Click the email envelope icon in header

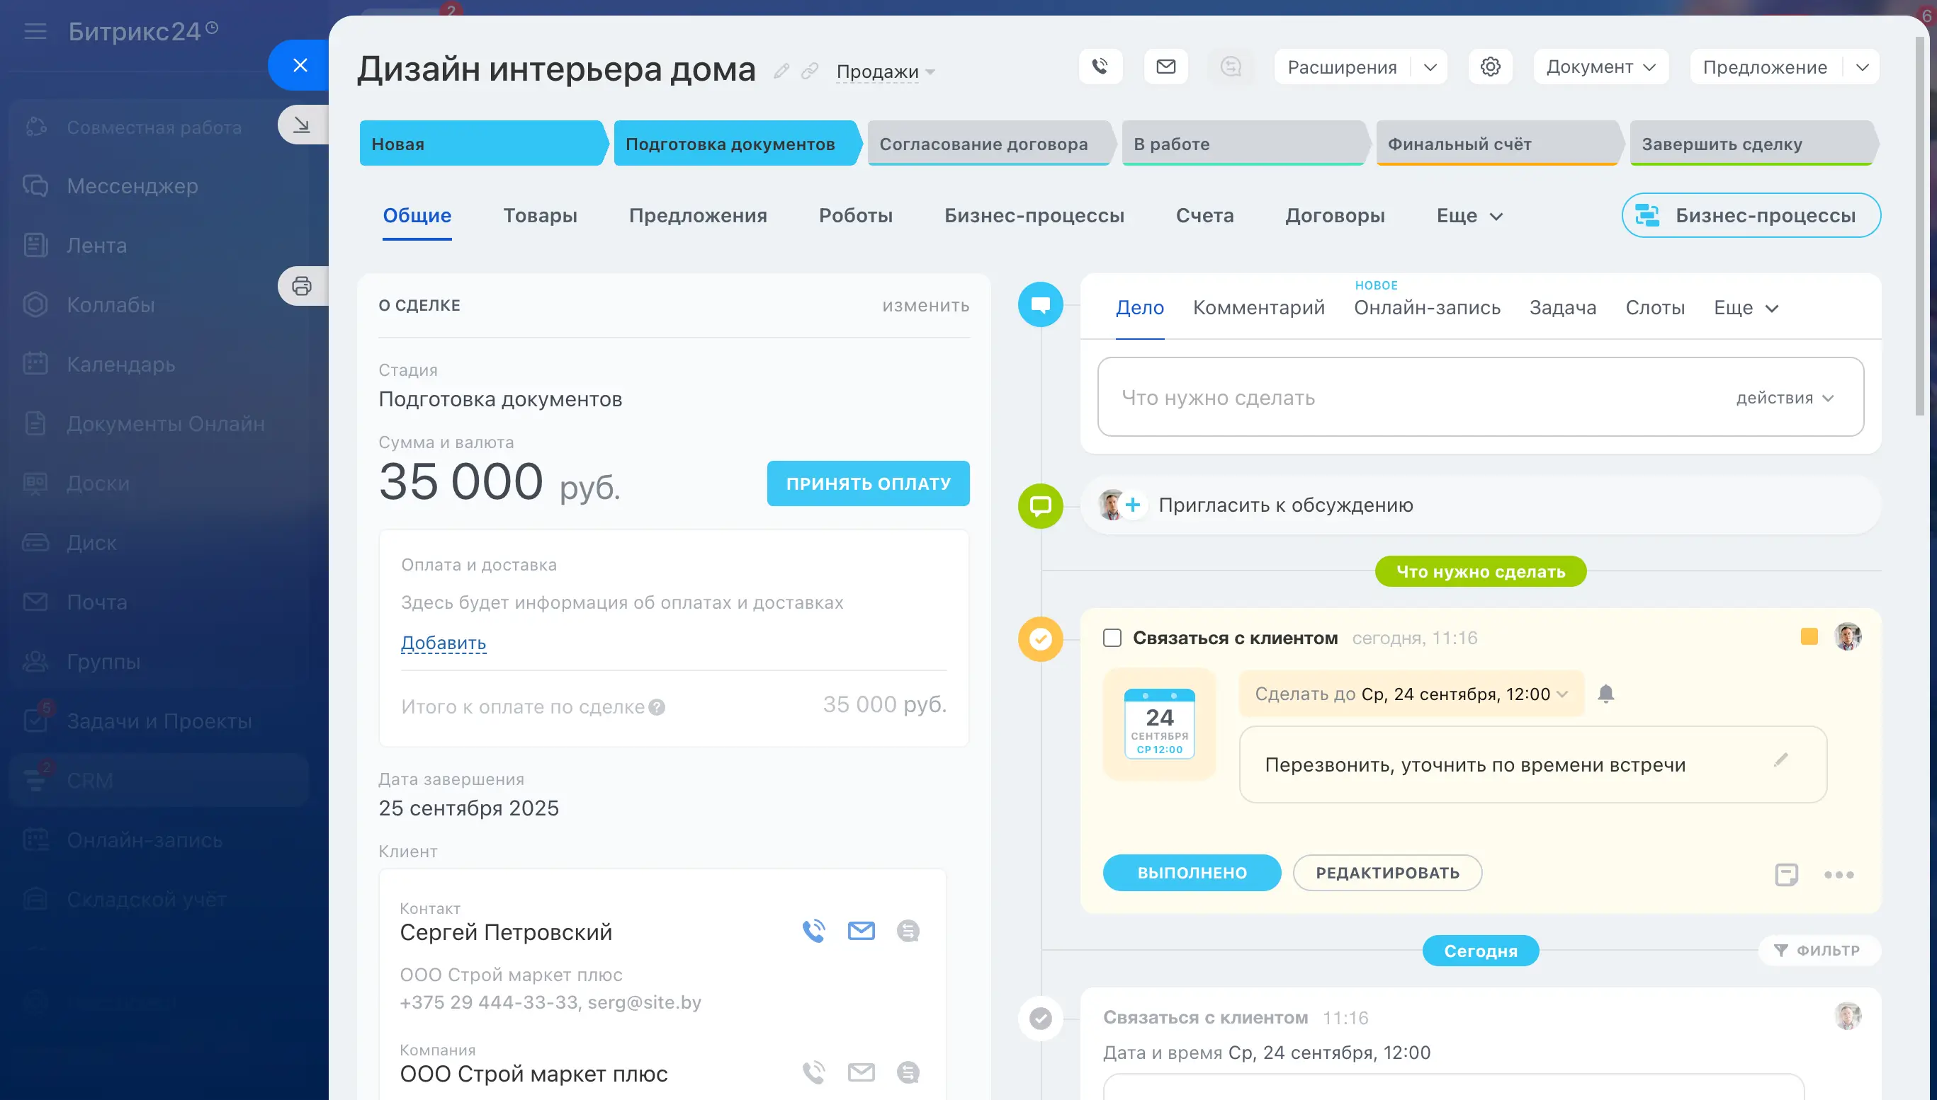(x=1166, y=67)
